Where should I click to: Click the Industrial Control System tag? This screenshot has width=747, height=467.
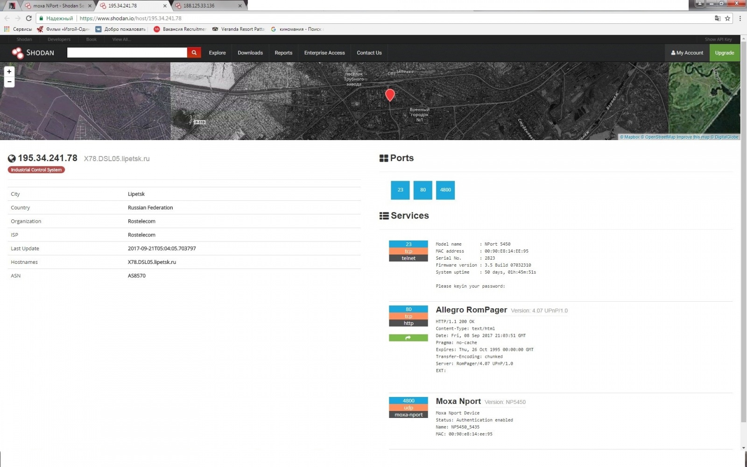(x=36, y=170)
